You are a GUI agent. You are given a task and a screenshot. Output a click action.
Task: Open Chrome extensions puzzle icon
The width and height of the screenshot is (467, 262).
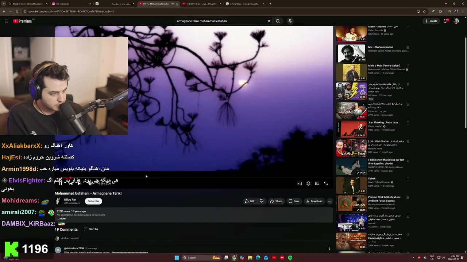click(440, 11)
